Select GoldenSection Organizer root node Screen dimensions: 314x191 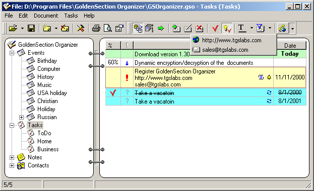[x=48, y=45]
